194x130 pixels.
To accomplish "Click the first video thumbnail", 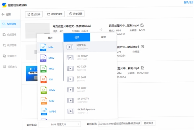I will point(38,31).
